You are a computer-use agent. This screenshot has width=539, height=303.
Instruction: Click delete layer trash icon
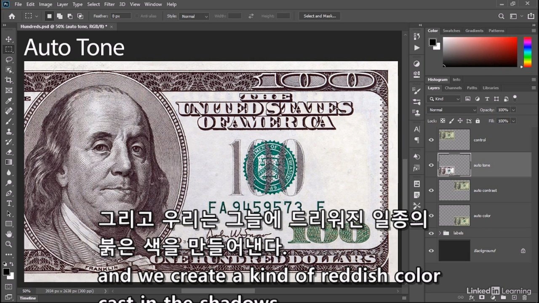pos(525,298)
